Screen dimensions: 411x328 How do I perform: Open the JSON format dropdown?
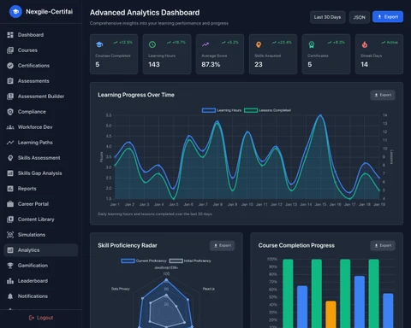(360, 17)
